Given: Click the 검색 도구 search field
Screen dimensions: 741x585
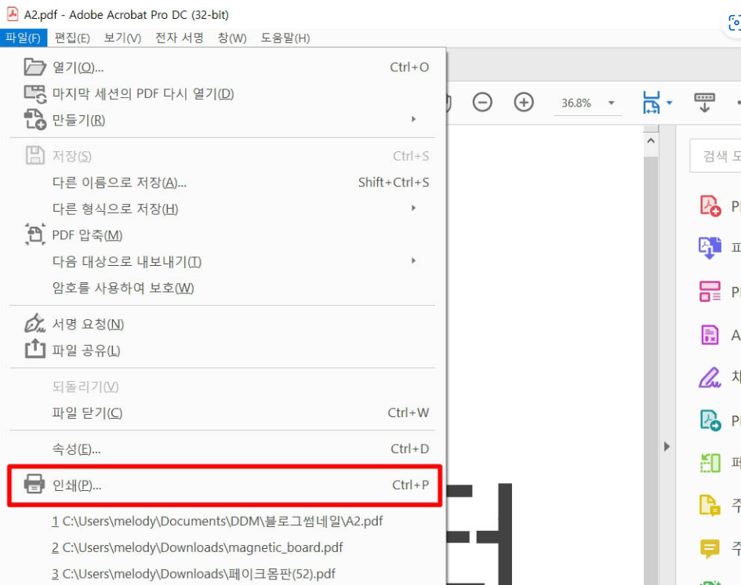Looking at the screenshot, I should [715, 156].
